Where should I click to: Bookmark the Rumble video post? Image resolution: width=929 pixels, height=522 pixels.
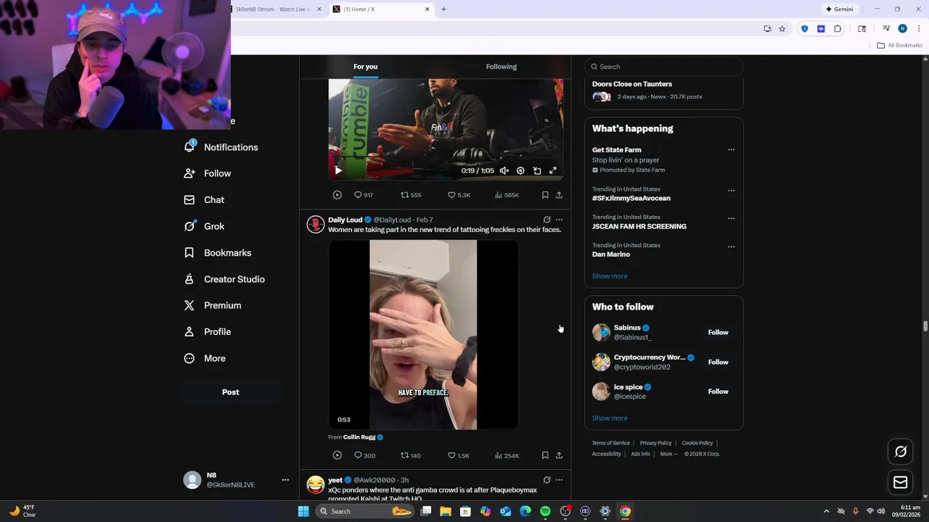[545, 195]
